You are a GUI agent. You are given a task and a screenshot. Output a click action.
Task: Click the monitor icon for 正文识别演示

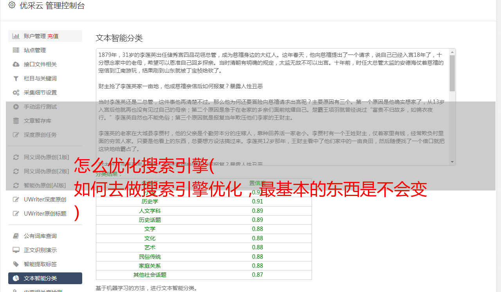click(16, 250)
